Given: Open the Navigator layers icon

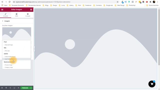Looking at the screenshot, I should 6,88.
